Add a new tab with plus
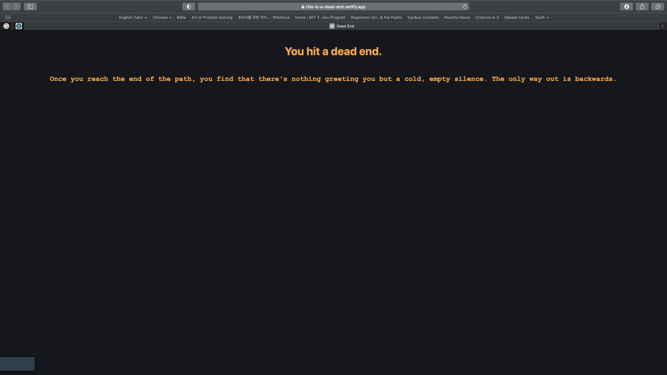667x375 pixels. click(662, 26)
